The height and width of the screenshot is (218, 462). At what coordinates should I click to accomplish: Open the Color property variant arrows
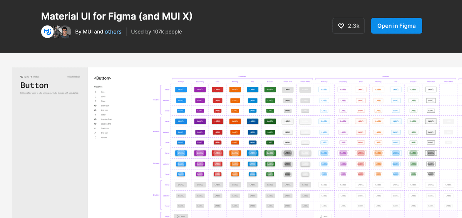(x=95, y=97)
